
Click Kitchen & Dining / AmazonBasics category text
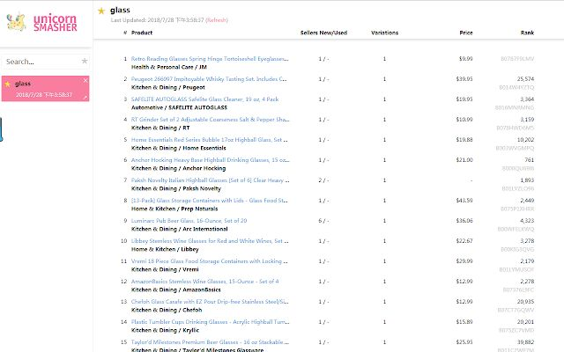pos(176,290)
